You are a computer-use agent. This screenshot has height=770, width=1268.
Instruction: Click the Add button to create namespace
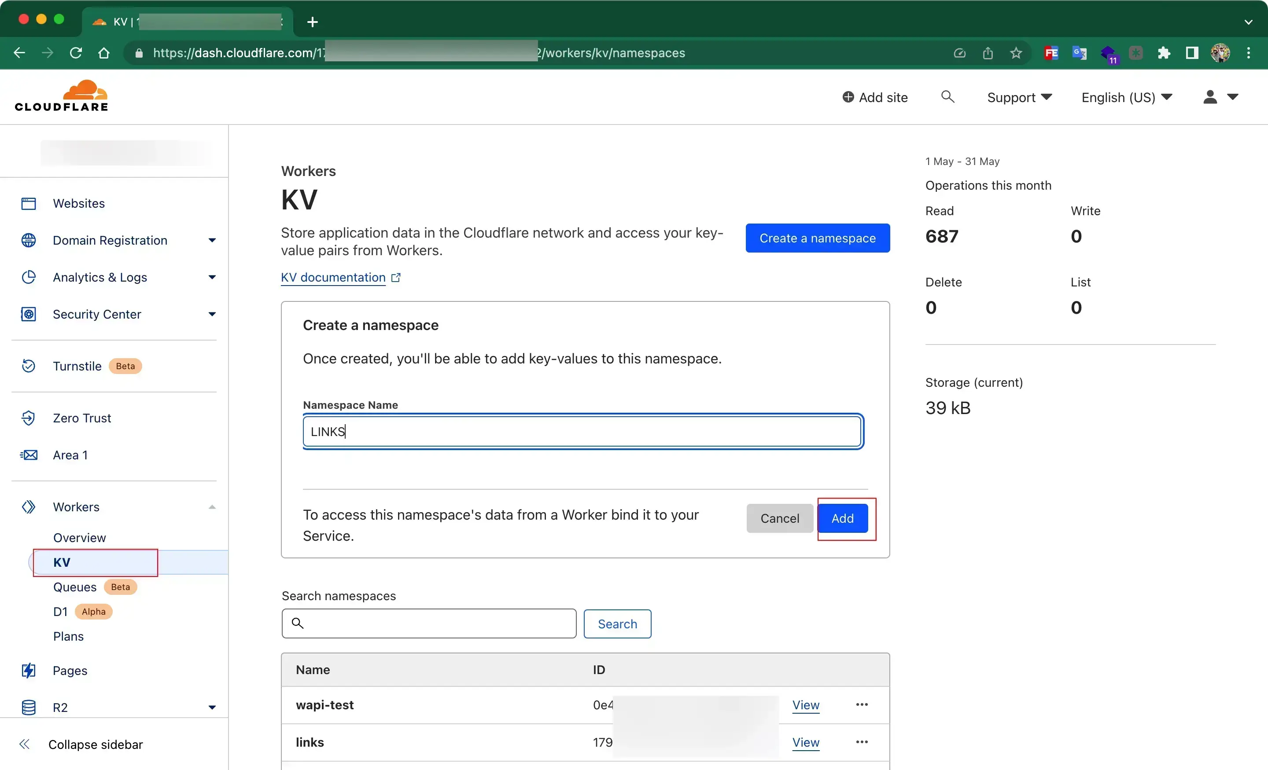pyautogui.click(x=842, y=518)
